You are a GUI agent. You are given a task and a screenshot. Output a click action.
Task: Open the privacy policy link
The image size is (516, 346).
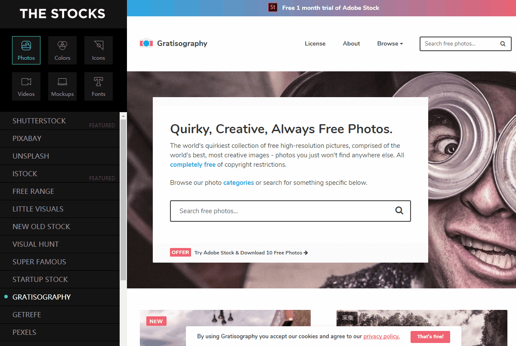coord(381,337)
